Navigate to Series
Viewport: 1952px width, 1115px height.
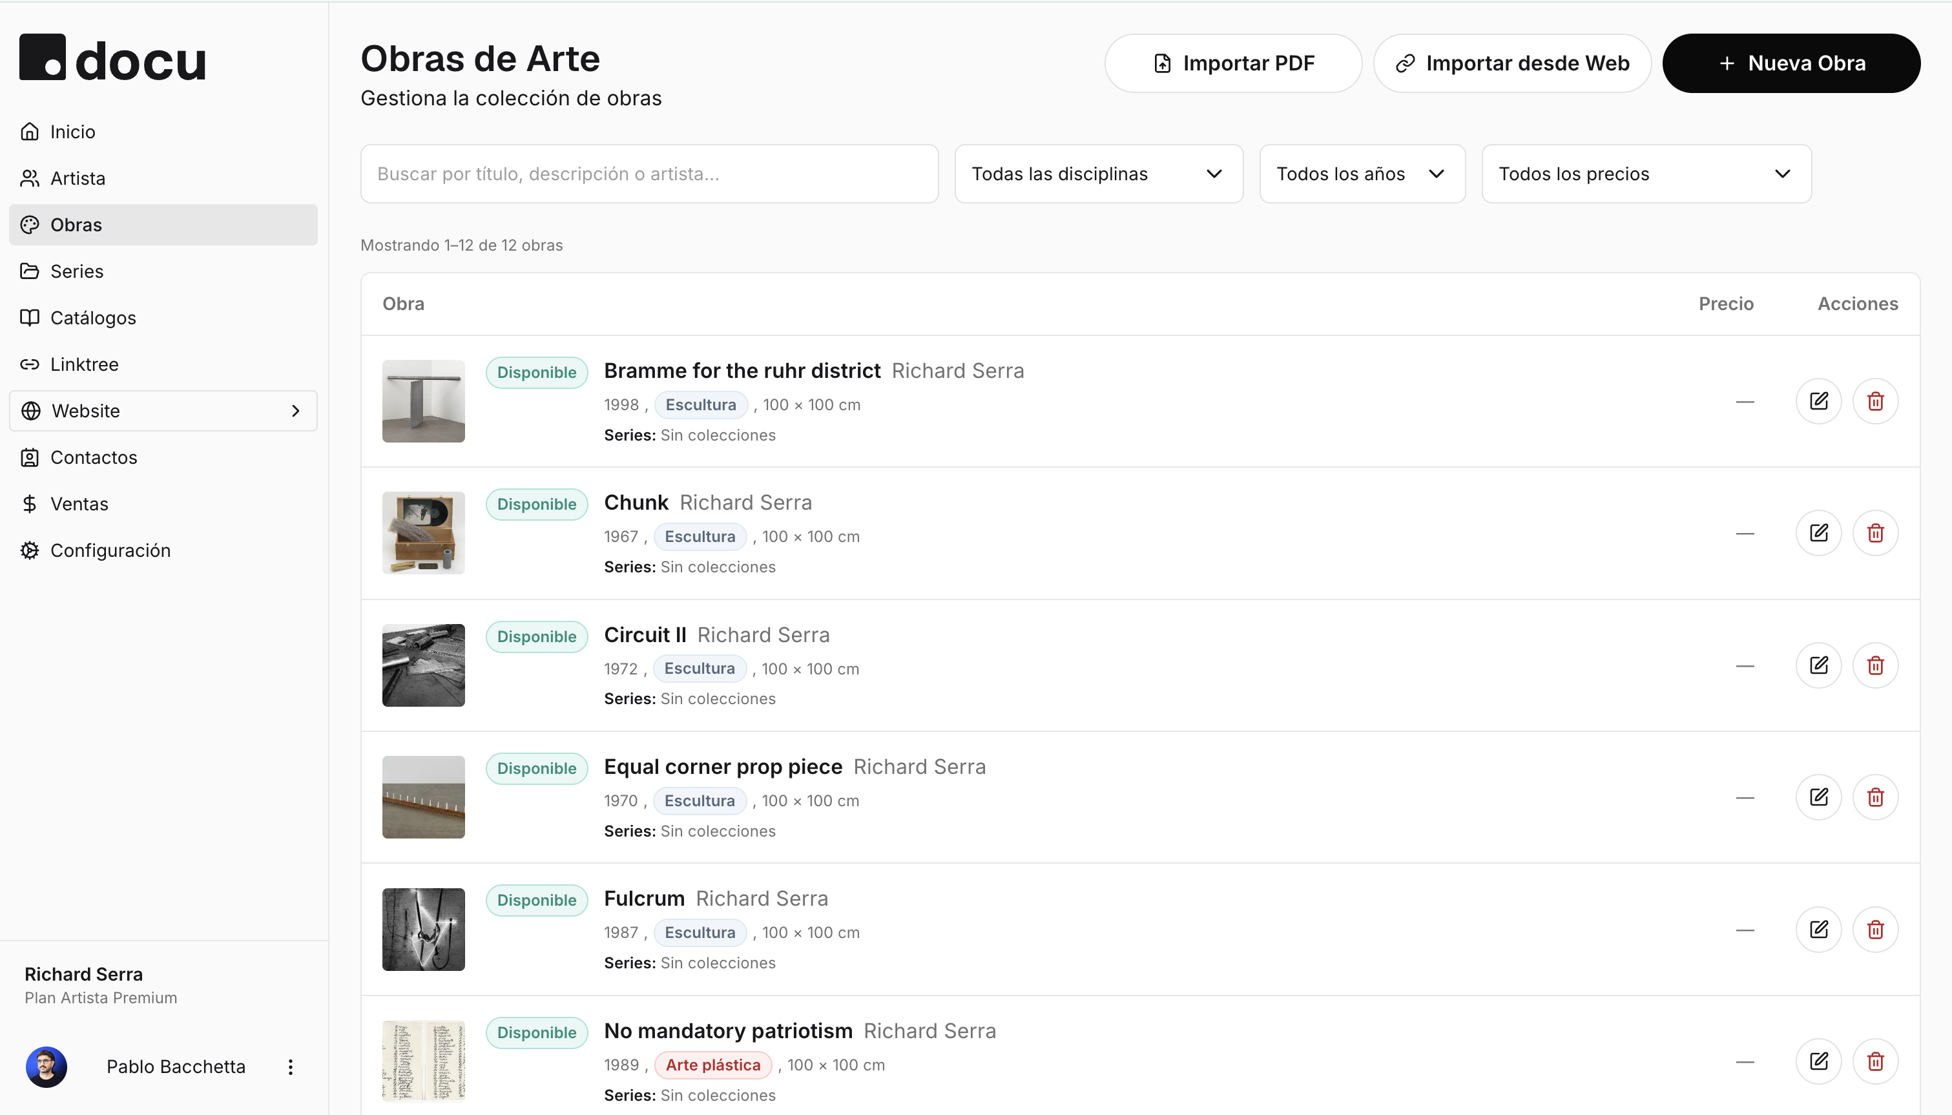163,271
